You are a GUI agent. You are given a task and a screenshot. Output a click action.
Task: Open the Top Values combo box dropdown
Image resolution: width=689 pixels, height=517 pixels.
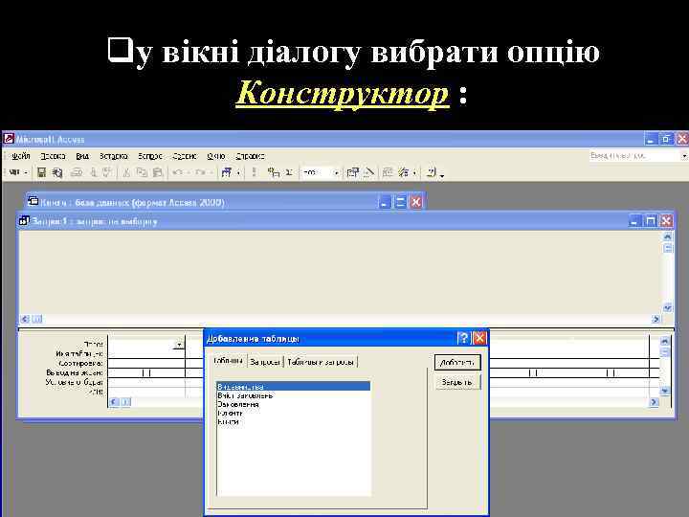tap(336, 172)
